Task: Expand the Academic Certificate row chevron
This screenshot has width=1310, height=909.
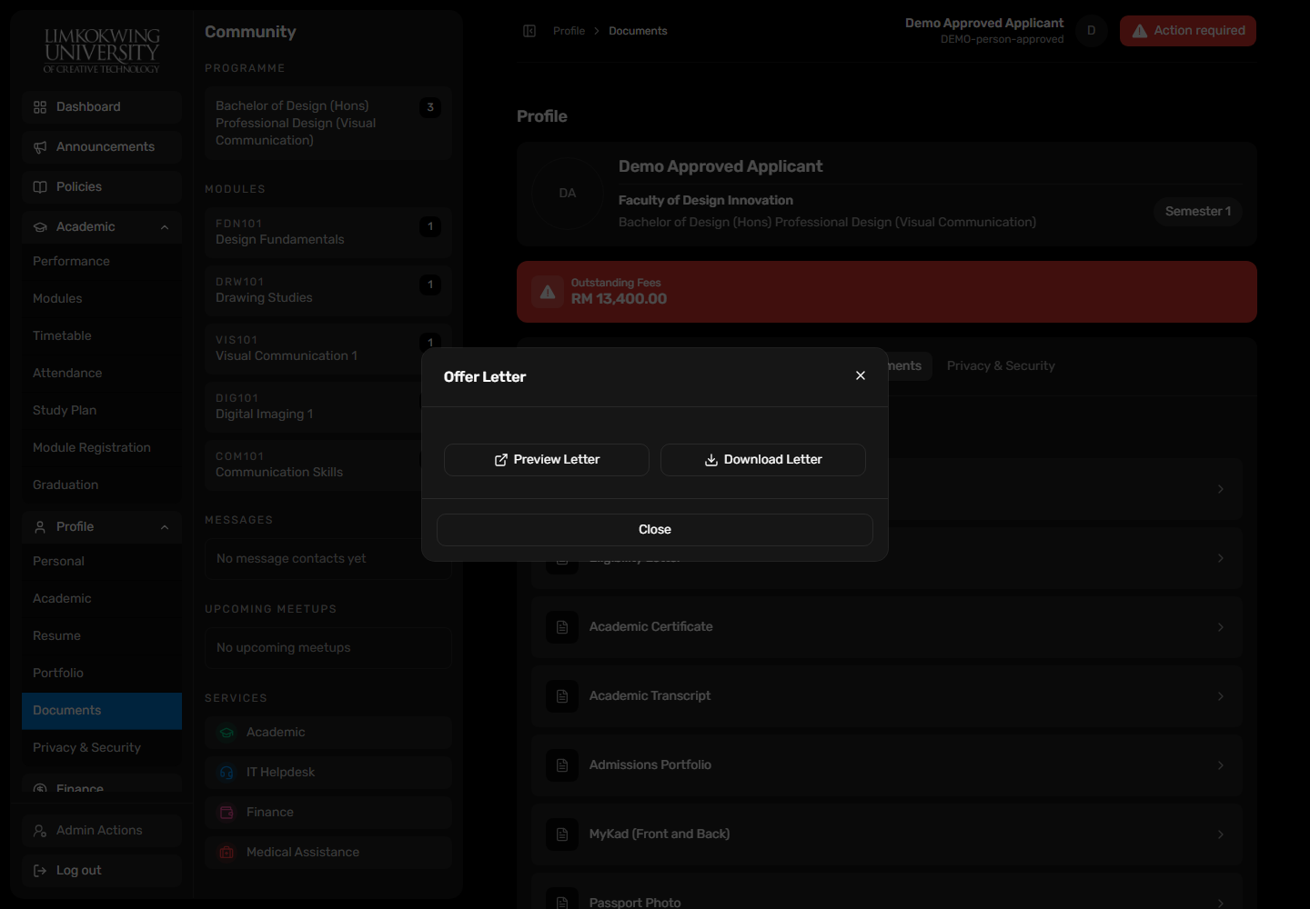Action: [1221, 627]
